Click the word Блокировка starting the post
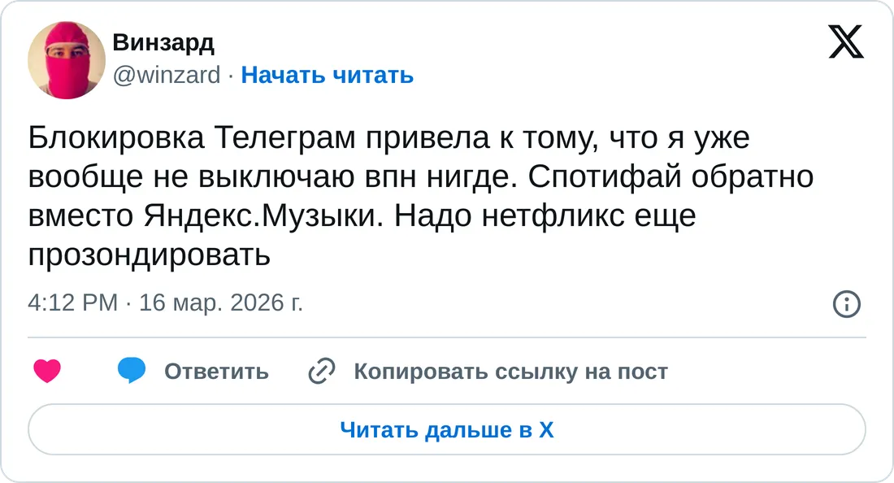 pyautogui.click(x=117, y=138)
